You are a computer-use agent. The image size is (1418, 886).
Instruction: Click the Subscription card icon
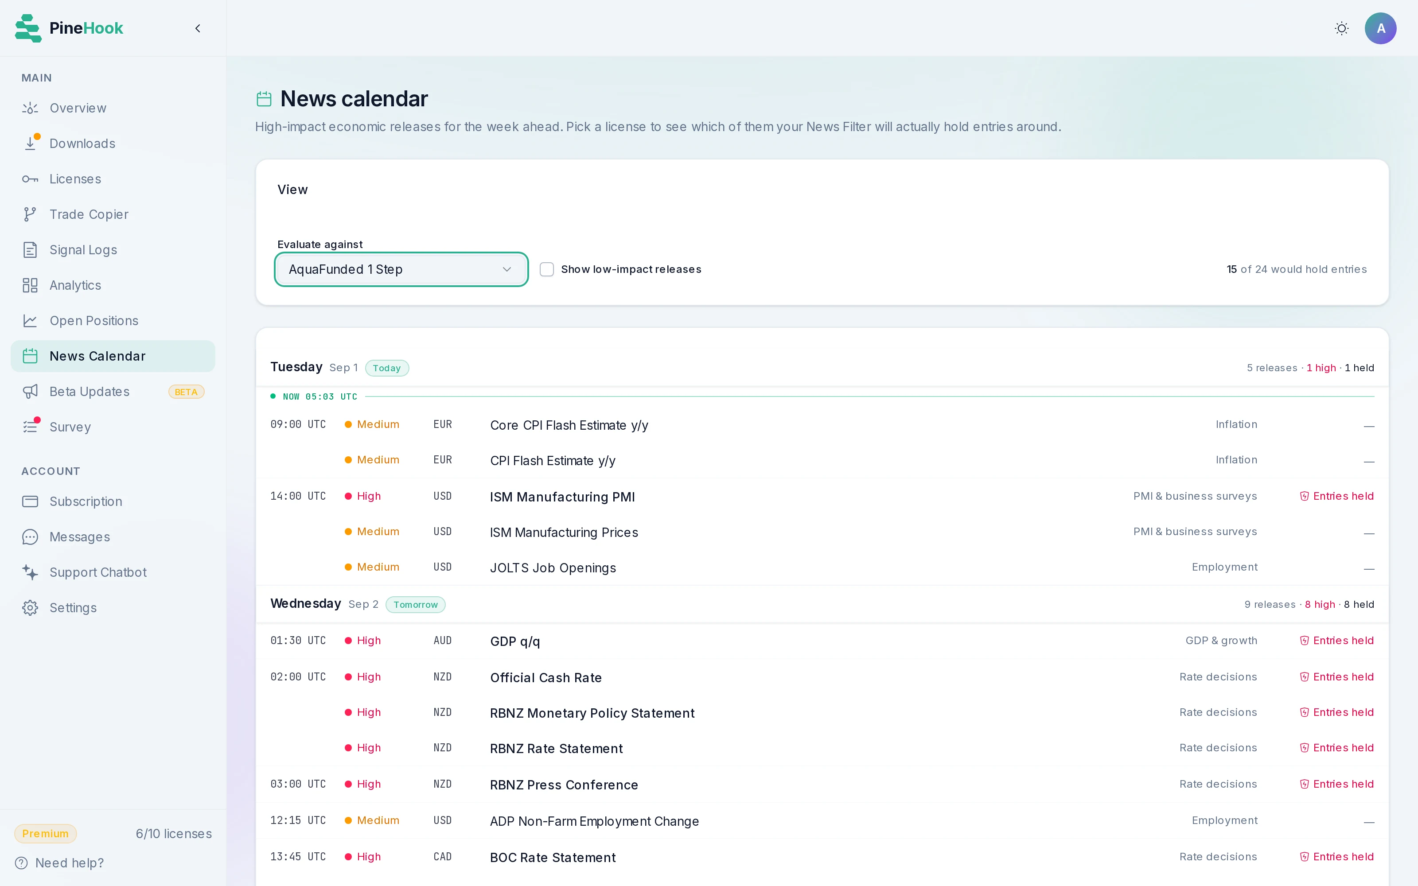point(30,501)
